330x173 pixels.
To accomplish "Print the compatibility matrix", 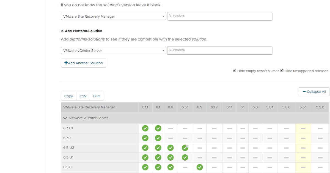I will 97,96.
